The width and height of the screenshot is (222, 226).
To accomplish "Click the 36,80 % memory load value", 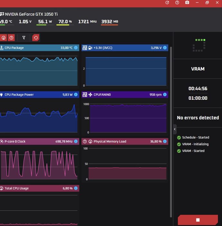I will tap(156, 141).
